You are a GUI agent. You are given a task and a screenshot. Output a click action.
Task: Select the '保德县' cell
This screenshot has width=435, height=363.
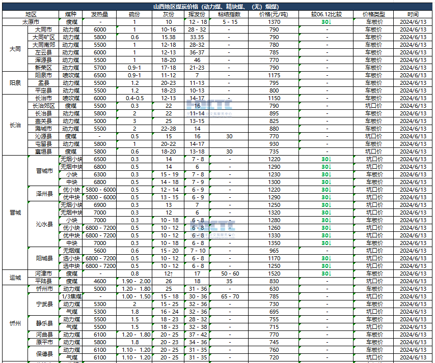(x=44, y=353)
